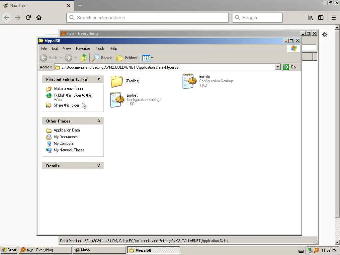
Task: Click the Share this folder icon
Action: 49,105
